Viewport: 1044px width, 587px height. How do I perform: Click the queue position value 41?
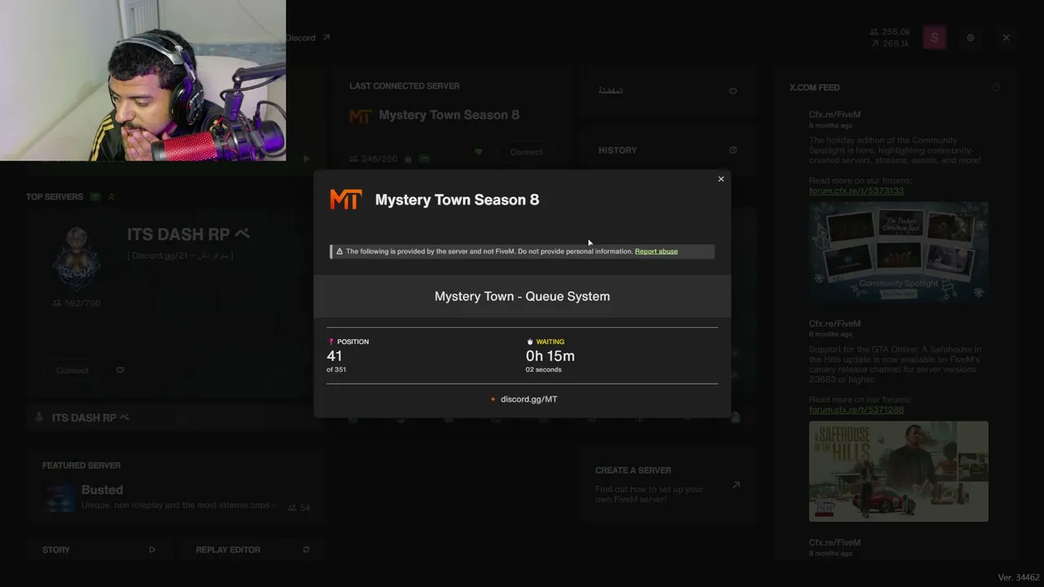334,356
